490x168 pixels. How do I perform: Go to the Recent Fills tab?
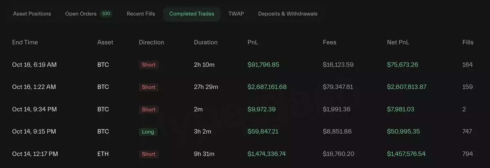(141, 14)
